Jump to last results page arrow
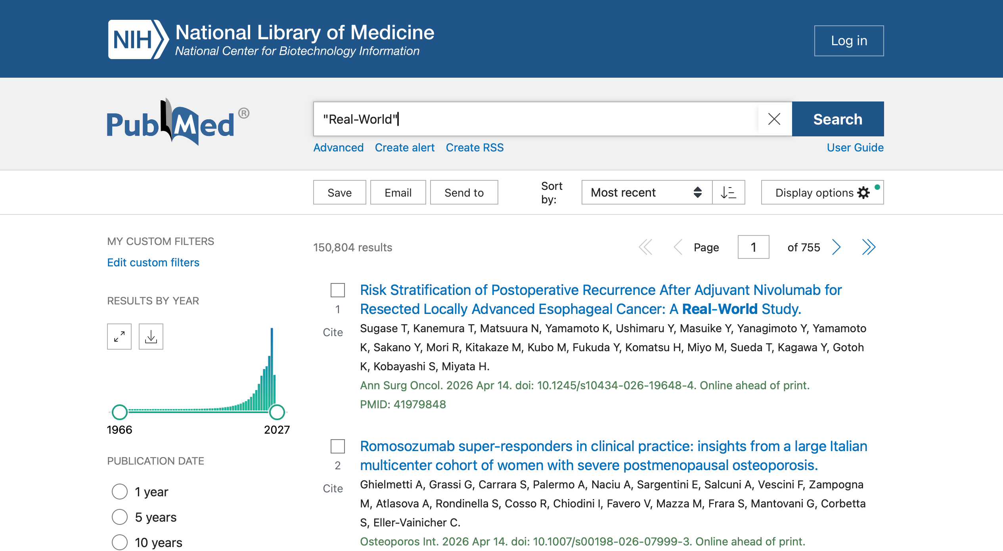This screenshot has height=551, width=1003. point(868,247)
